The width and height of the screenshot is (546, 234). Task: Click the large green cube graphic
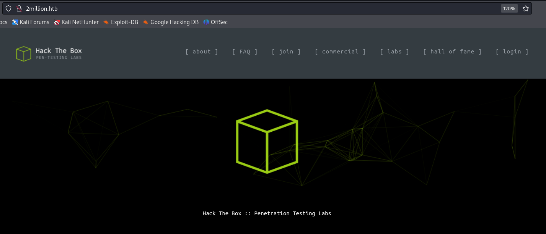coord(267,141)
